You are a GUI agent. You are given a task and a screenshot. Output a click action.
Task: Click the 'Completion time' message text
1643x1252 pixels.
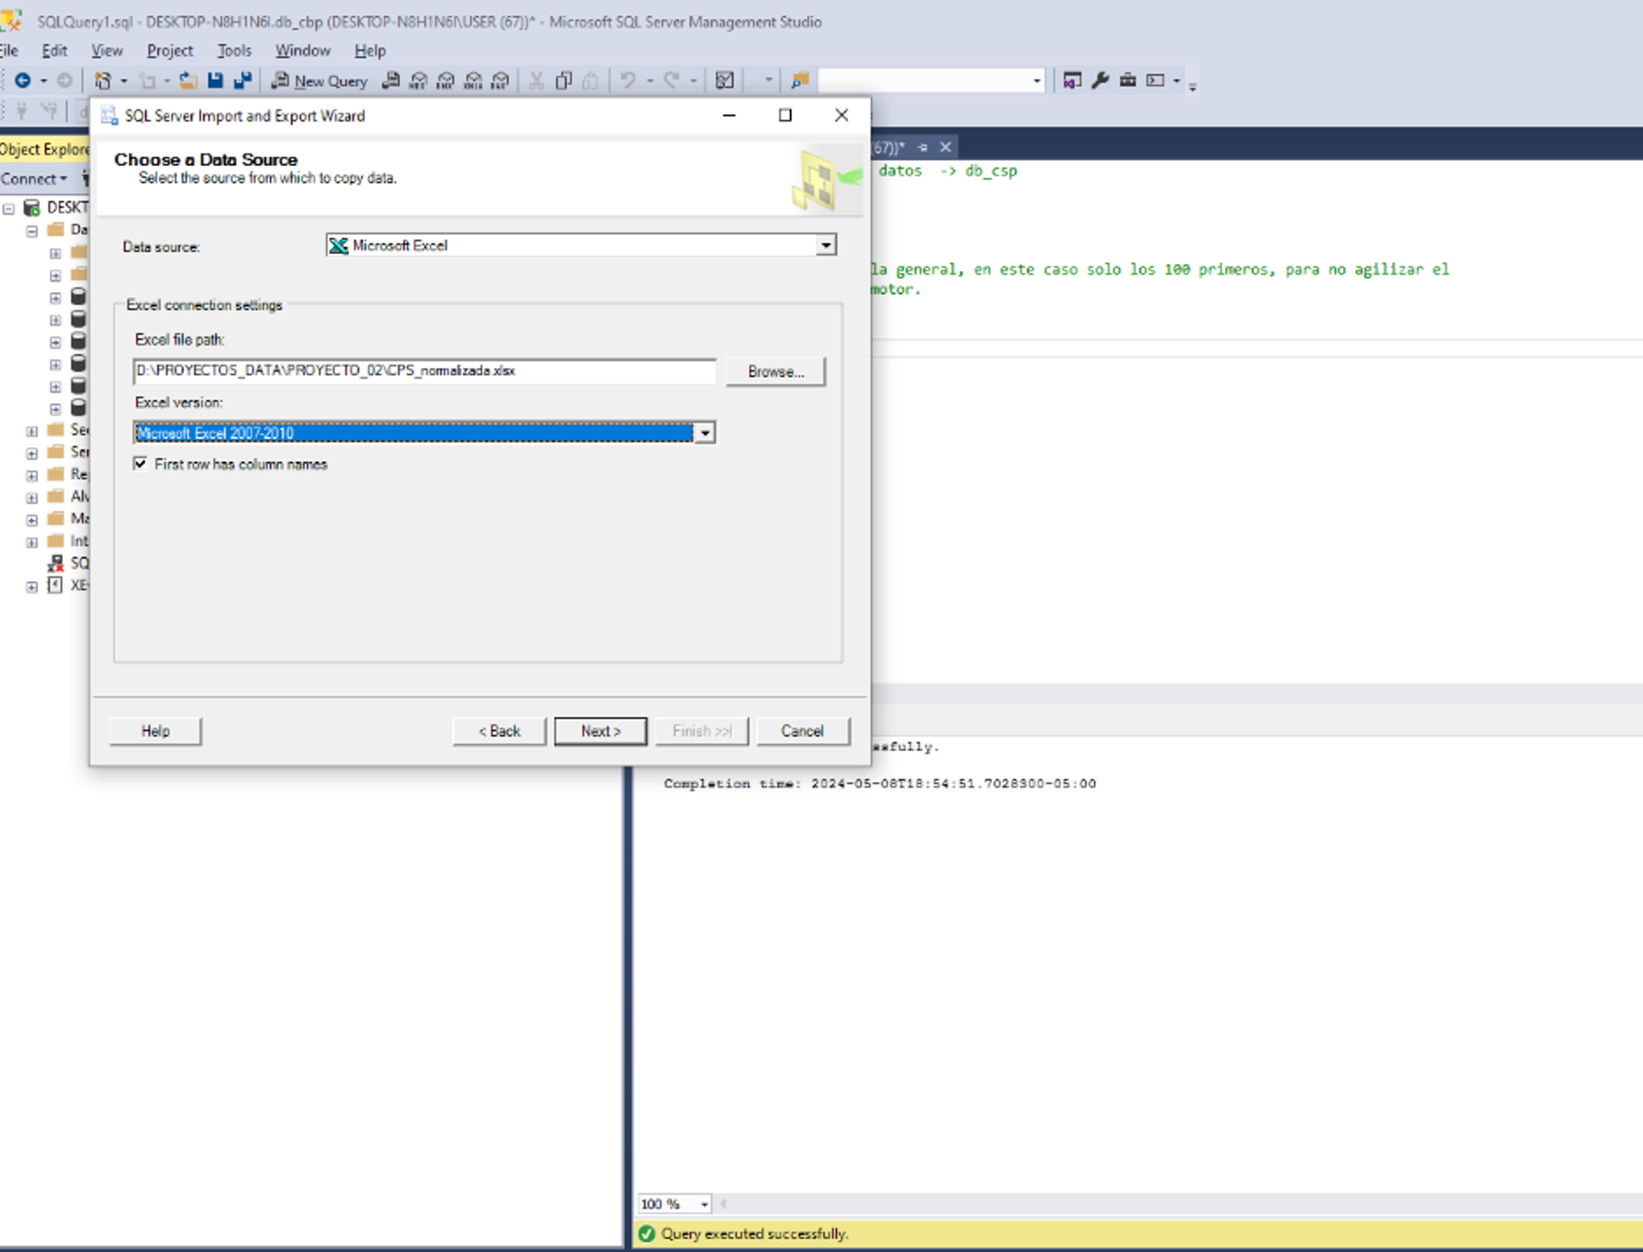(x=880, y=784)
